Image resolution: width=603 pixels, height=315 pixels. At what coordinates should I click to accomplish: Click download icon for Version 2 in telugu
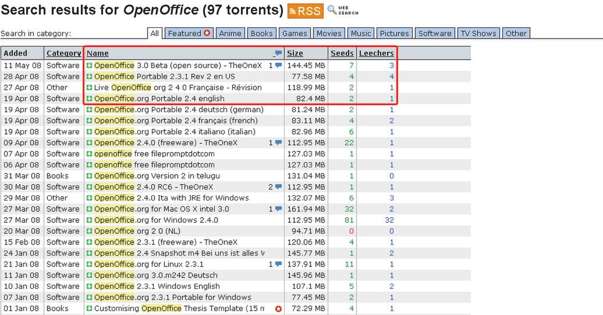tap(89, 176)
